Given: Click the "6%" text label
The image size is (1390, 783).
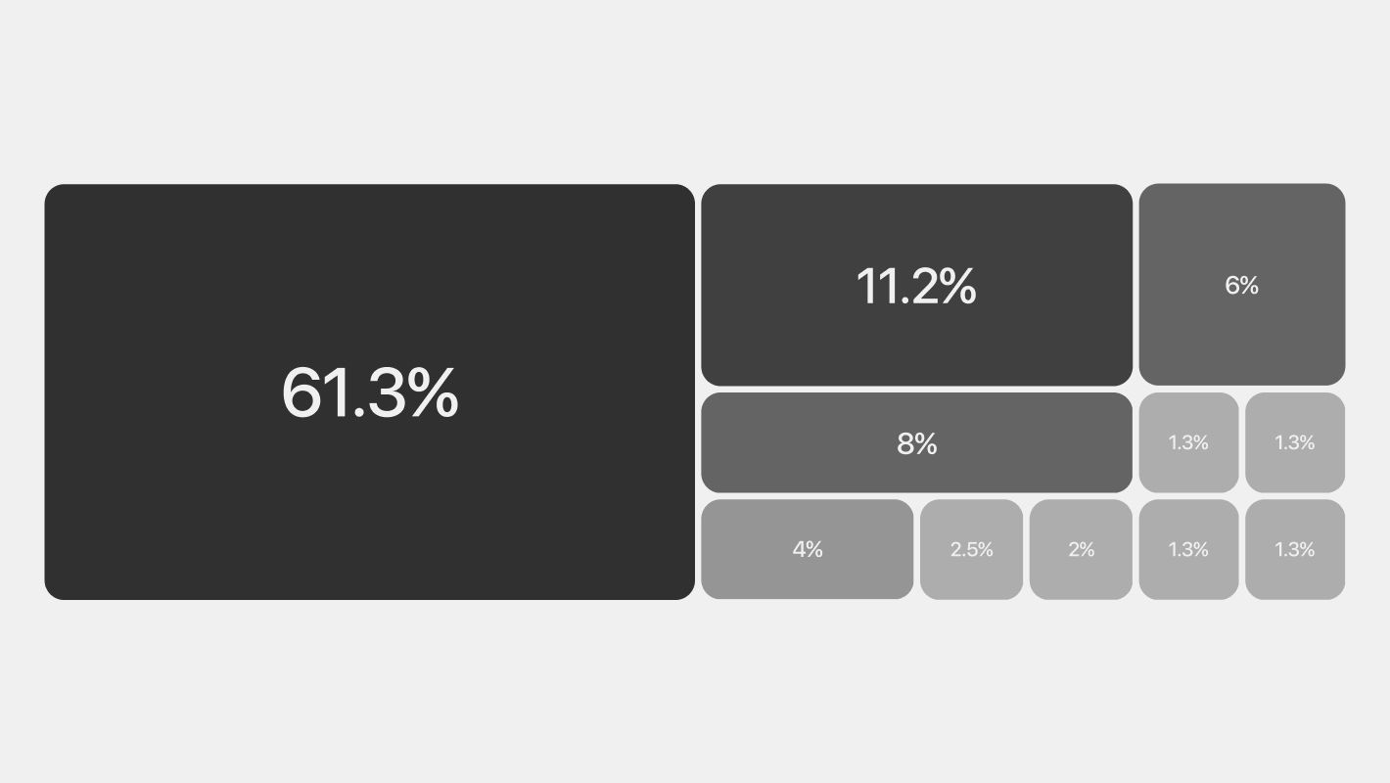Looking at the screenshot, I should tap(1241, 285).
